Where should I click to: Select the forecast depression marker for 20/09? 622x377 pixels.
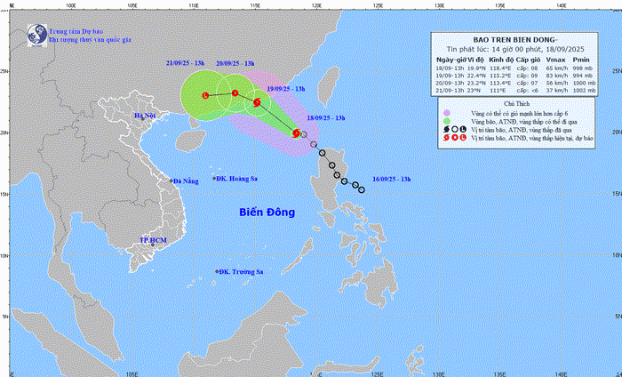point(235,92)
